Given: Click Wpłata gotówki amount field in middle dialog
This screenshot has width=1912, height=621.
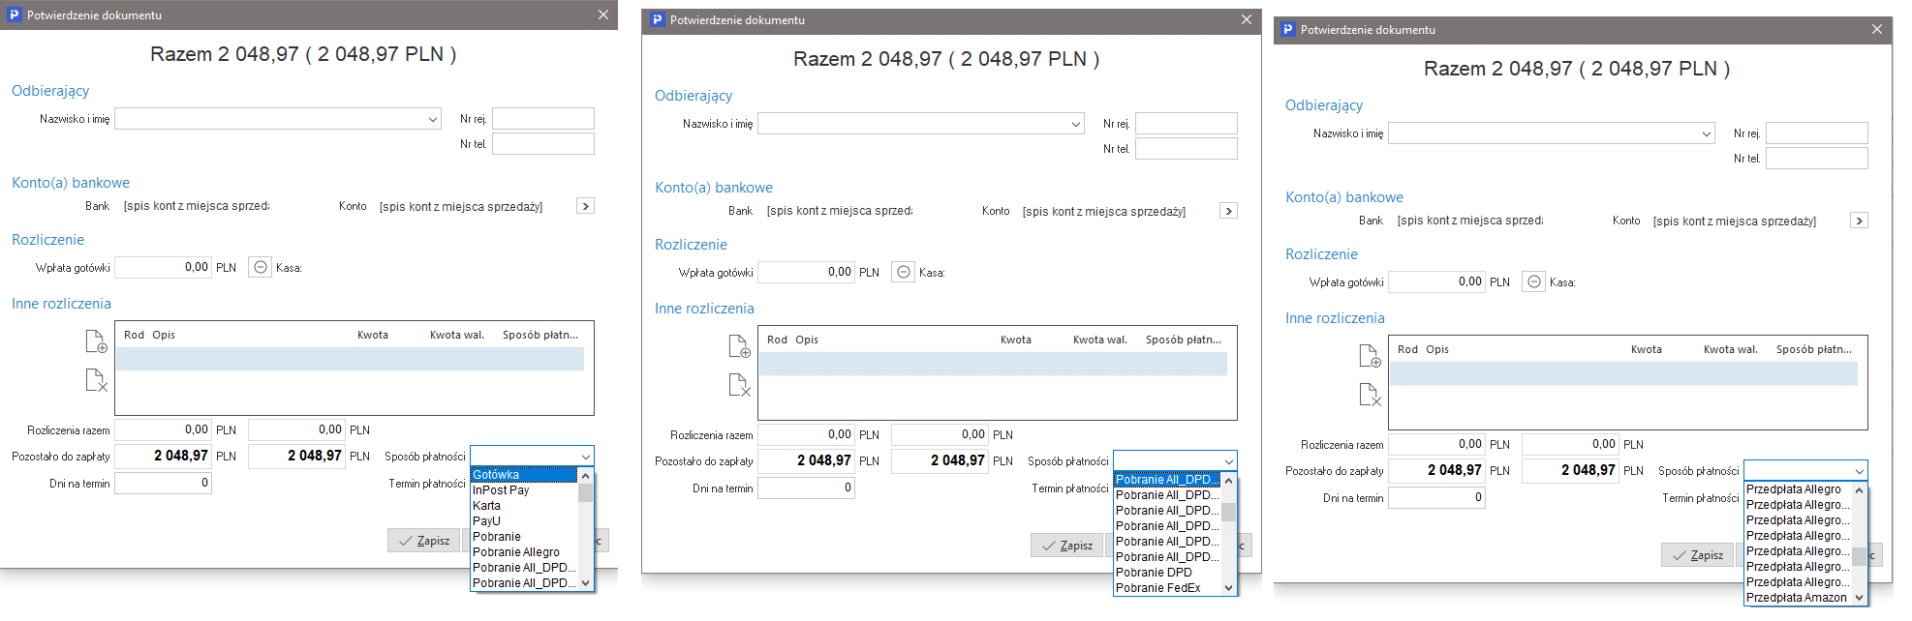Looking at the screenshot, I should tap(806, 272).
